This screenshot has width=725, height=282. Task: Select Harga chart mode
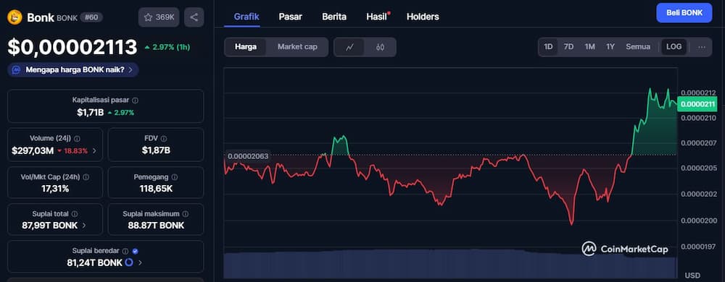(x=246, y=47)
